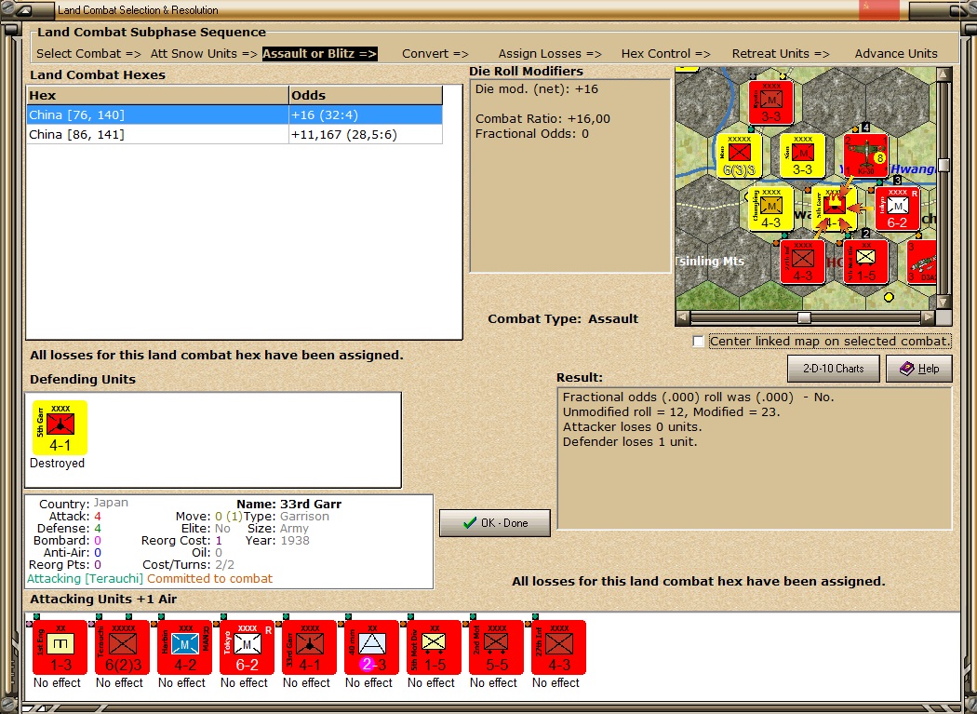Click 'Attacker loses 0 units.' line
This screenshot has width=977, height=714.
pyautogui.click(x=633, y=427)
